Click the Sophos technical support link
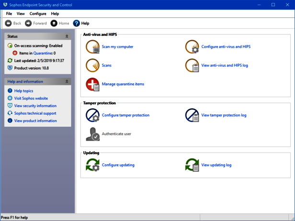Viewport: 295px width, 221px height. [35, 113]
